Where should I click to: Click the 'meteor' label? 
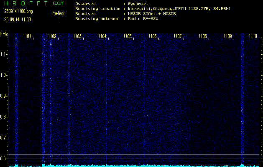tap(59, 13)
